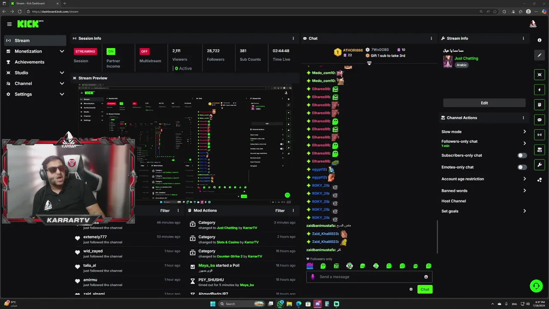Open Banned words chevron
Screen dimensions: 549x309
[x=525, y=191]
